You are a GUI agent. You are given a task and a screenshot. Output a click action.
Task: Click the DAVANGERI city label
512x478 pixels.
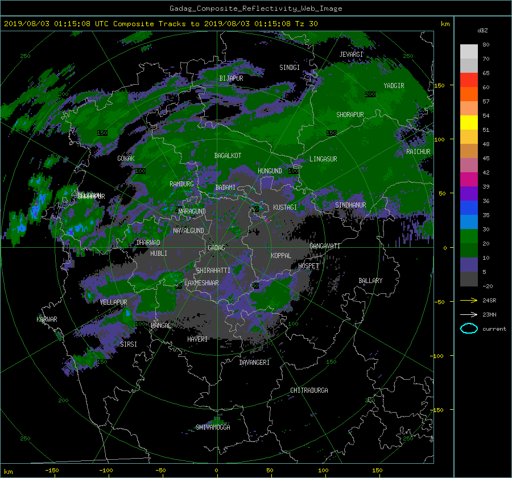[x=254, y=363]
